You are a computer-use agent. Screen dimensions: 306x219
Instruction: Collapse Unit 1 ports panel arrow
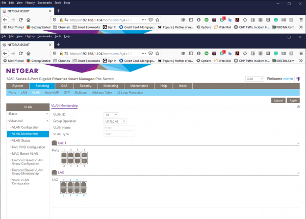click(298, 143)
